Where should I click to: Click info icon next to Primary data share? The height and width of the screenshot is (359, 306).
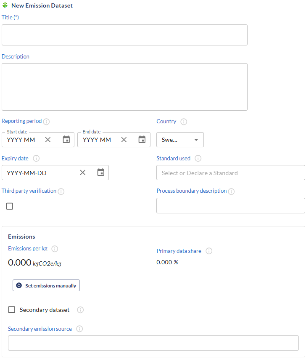(209, 251)
